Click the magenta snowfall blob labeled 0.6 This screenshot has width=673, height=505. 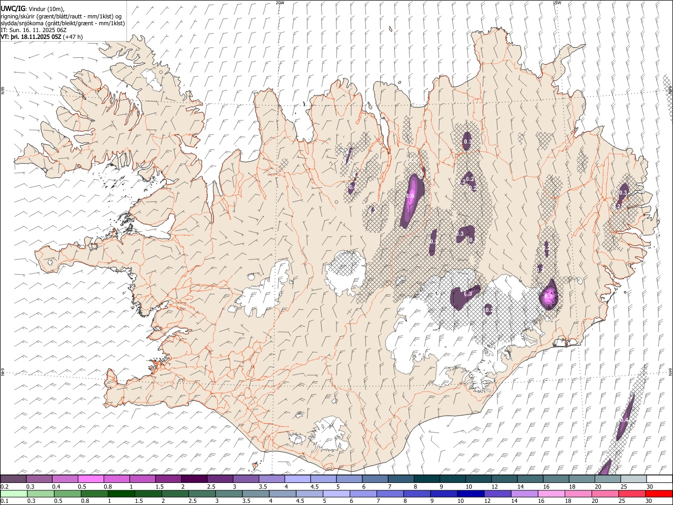[x=412, y=200]
